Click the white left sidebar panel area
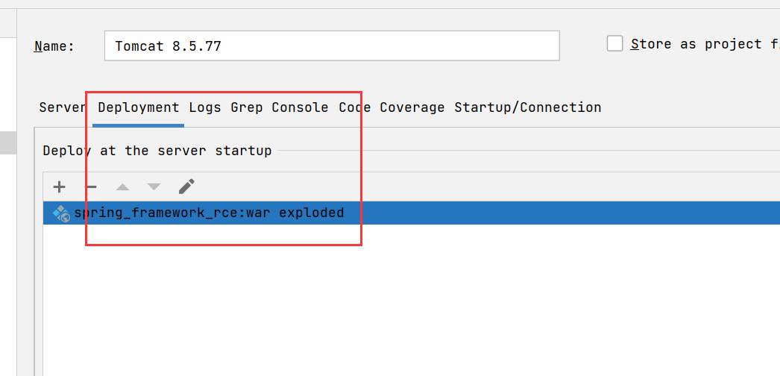Screen dimensions: 780x376 coord(7,261)
